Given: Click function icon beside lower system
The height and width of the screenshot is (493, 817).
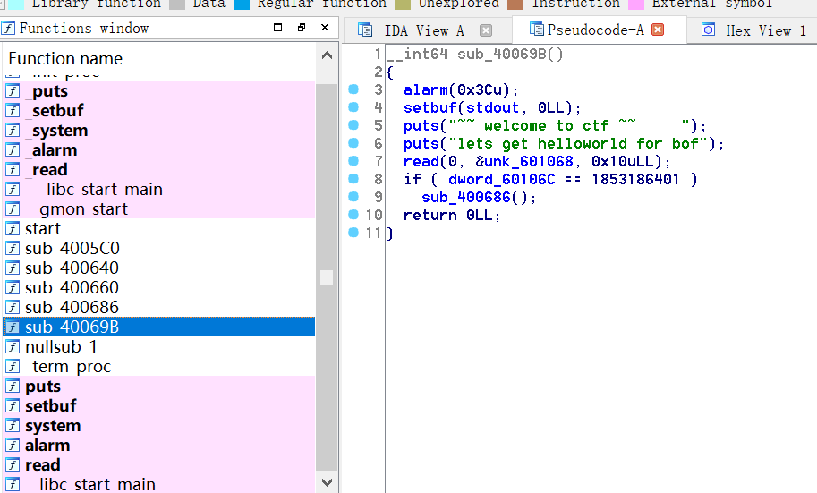Looking at the screenshot, I should tap(13, 425).
